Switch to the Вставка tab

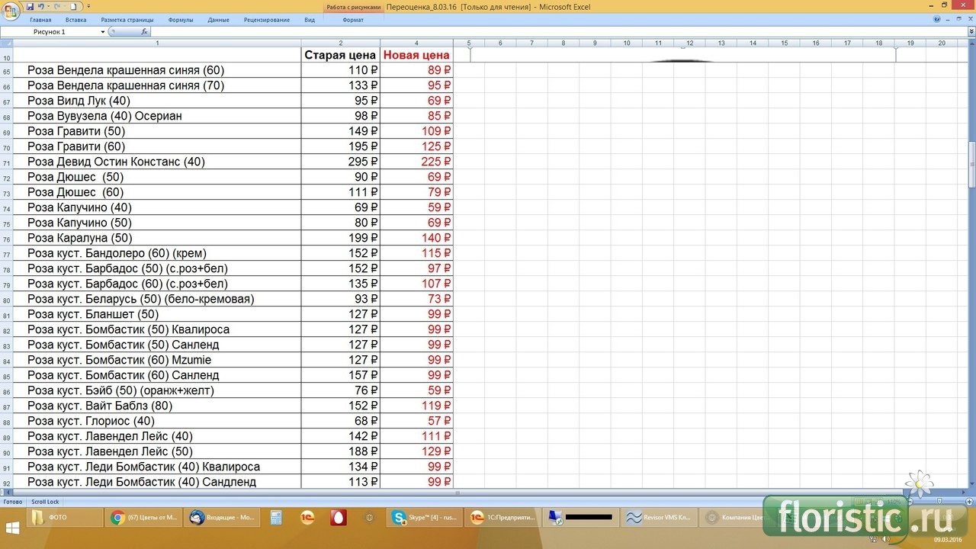75,20
